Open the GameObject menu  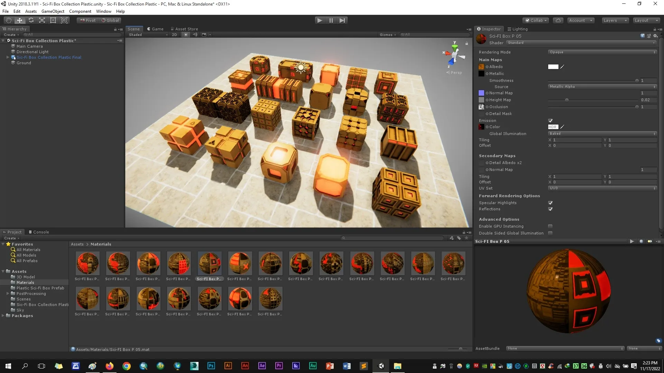coord(53,11)
